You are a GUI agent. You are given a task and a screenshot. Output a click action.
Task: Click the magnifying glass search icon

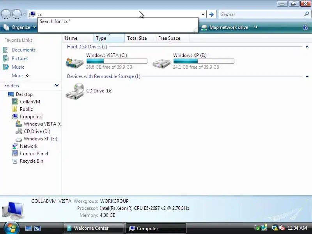click(x=307, y=14)
